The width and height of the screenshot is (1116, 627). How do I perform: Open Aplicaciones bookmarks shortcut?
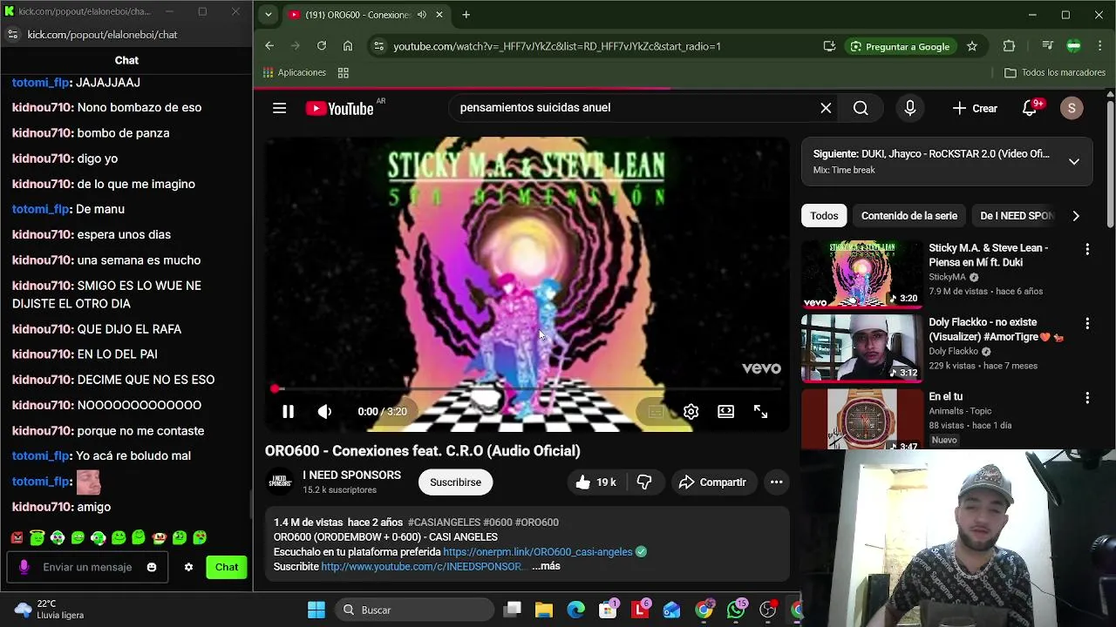point(295,72)
